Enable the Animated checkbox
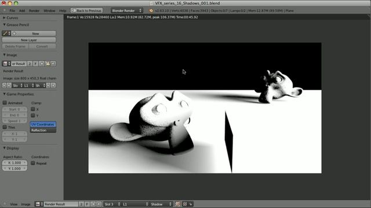This screenshot has width=371, height=208. pyautogui.click(x=5, y=103)
